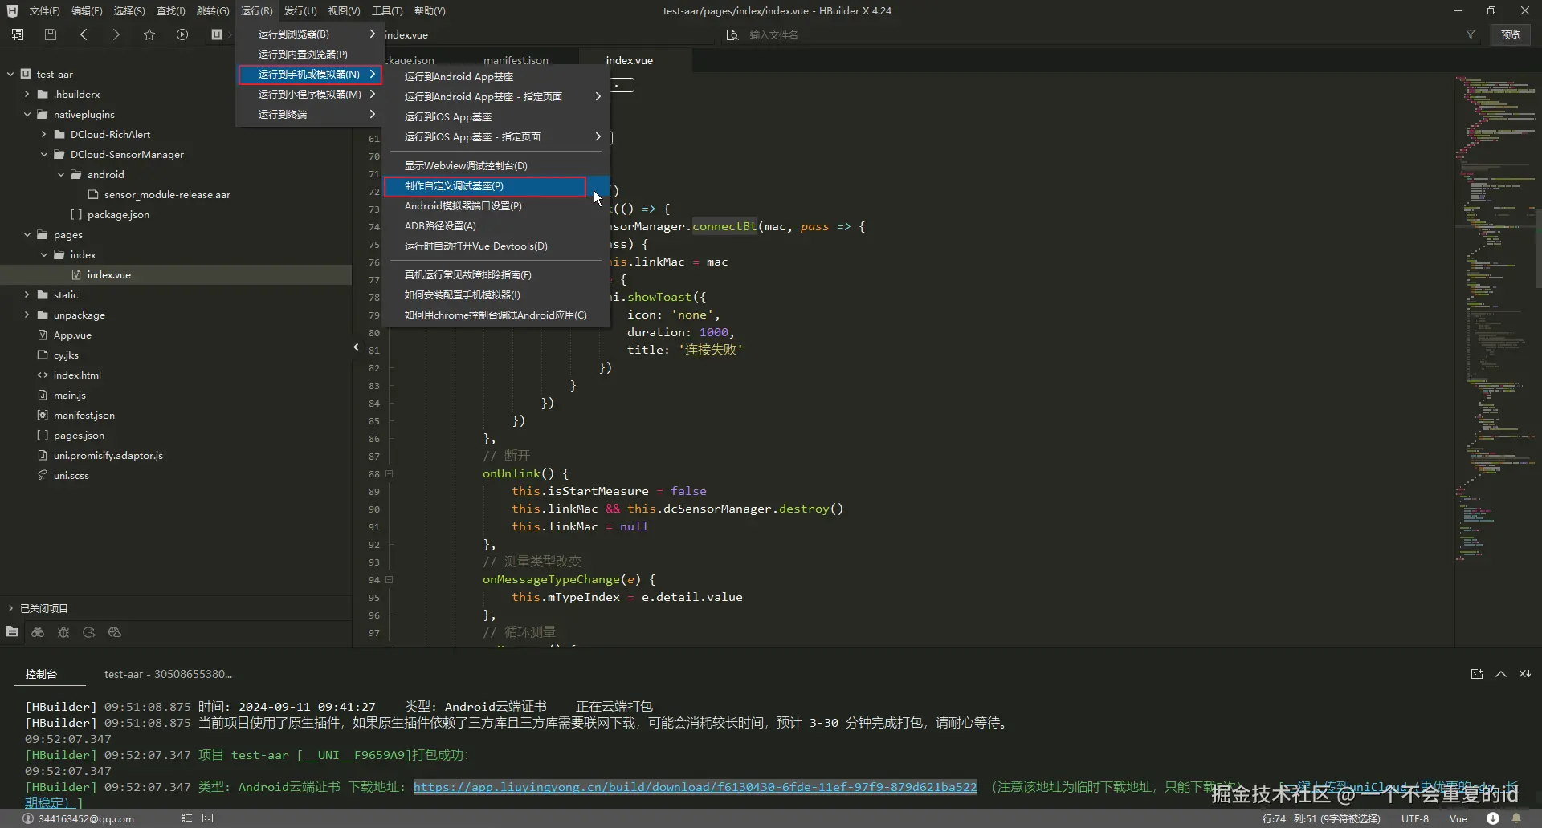1542x828 pixels.
Task: Click the save file toolbar icon
Action: (x=51, y=34)
